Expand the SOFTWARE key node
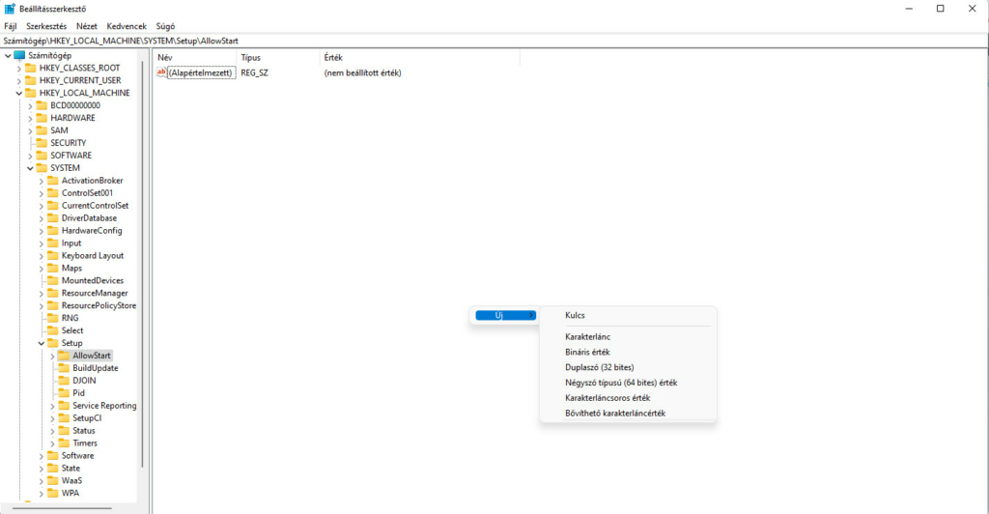Image resolution: width=989 pixels, height=514 pixels. [x=30, y=156]
